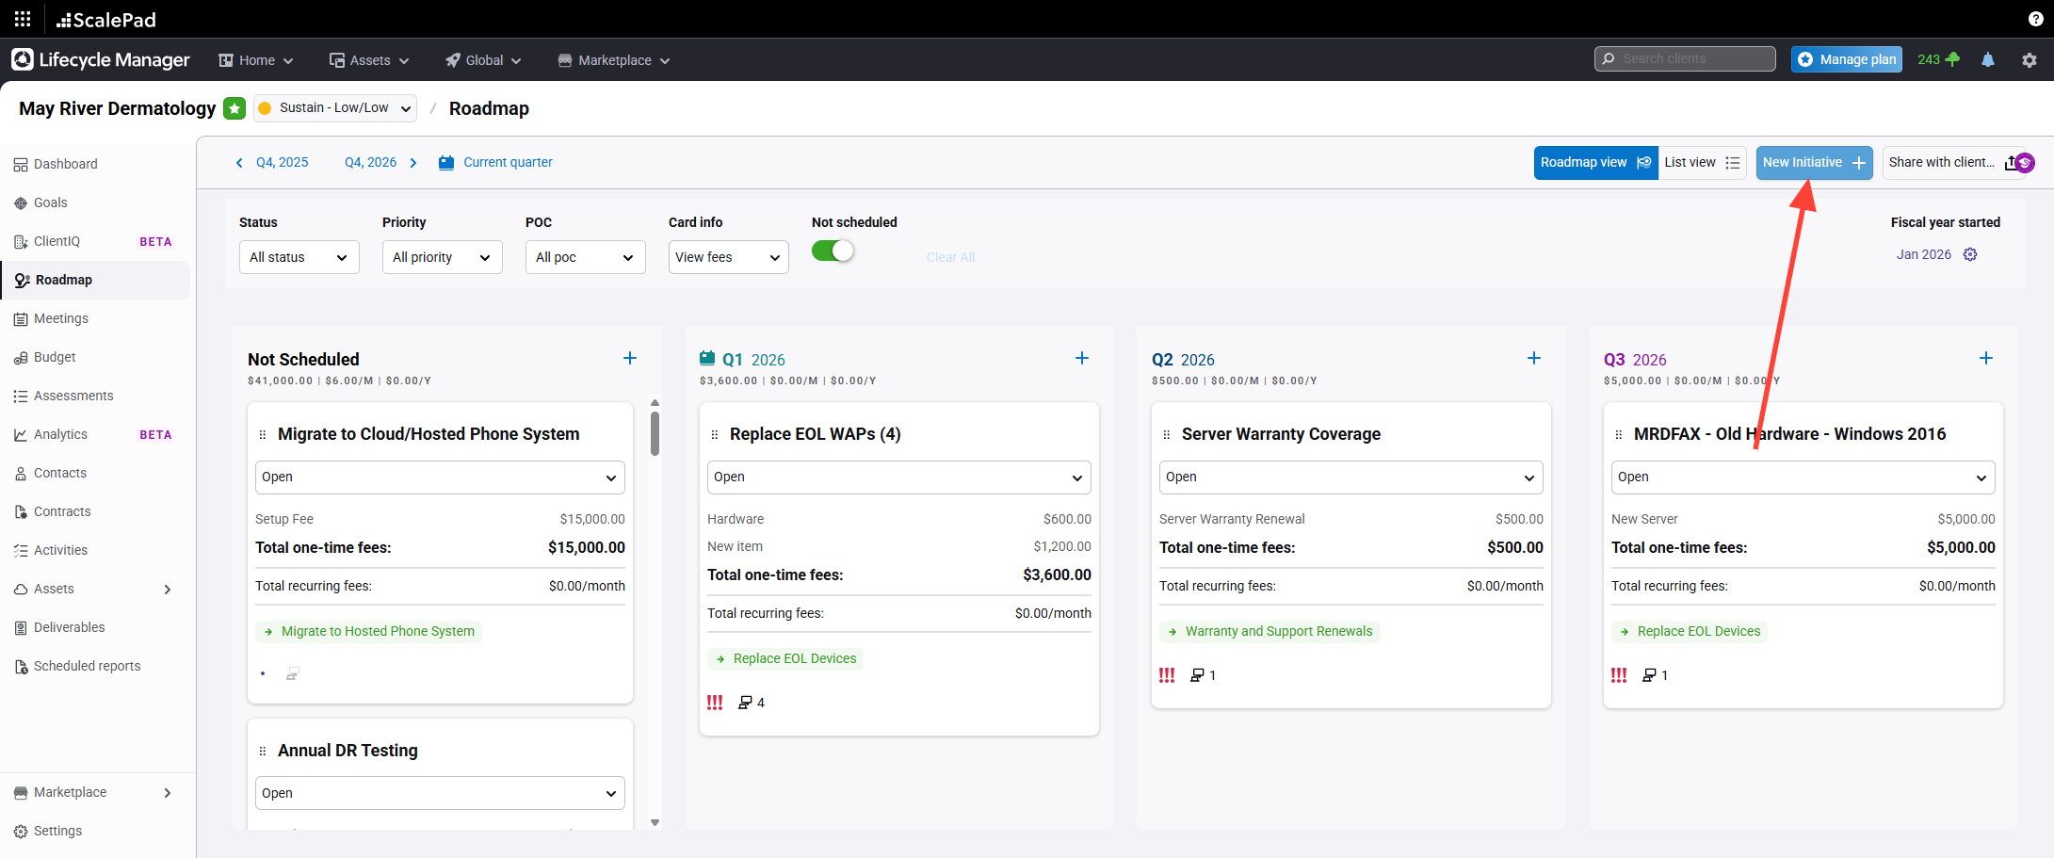Click plus icon in Not Scheduled column

tap(629, 358)
